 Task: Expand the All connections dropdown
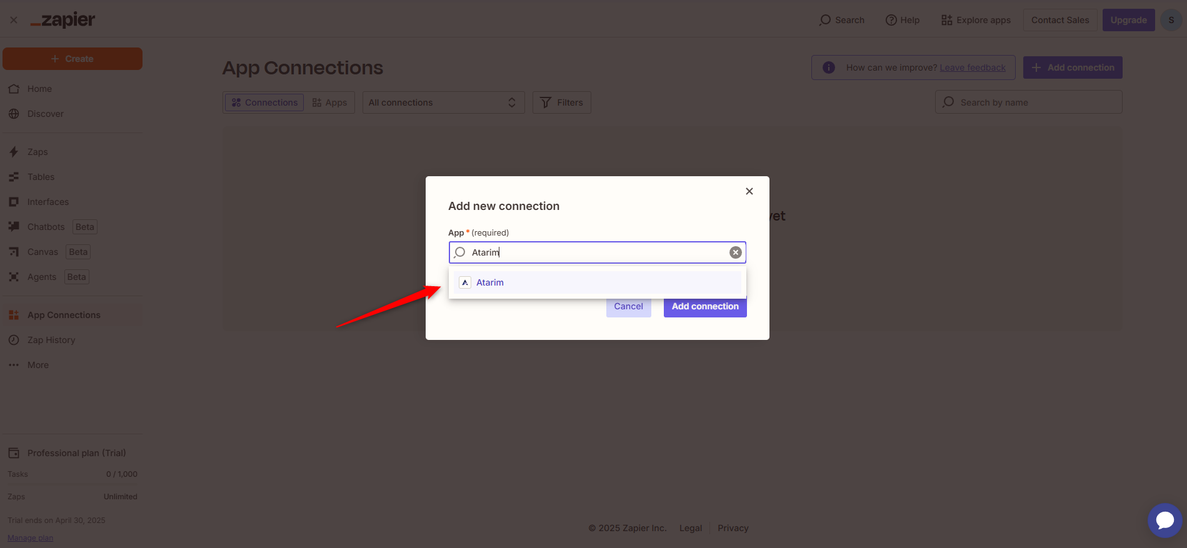[443, 102]
